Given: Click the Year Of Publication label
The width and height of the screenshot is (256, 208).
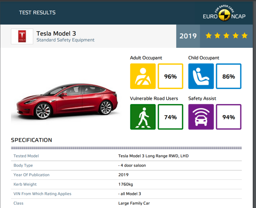Looking at the screenshot, I should click(31, 175).
